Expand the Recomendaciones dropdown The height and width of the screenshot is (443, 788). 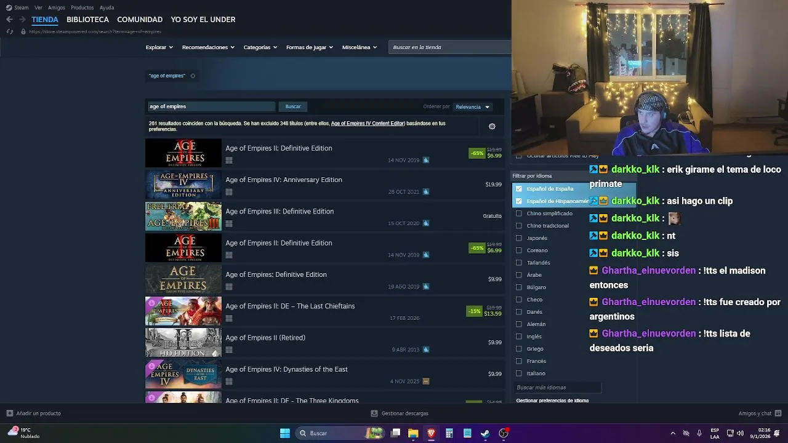[x=208, y=47]
